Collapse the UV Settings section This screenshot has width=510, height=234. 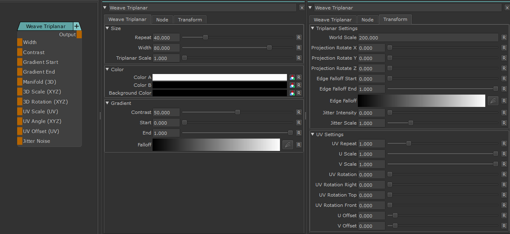[x=313, y=134]
